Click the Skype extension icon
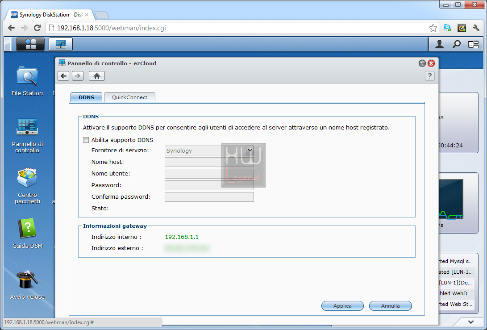 click(x=447, y=28)
